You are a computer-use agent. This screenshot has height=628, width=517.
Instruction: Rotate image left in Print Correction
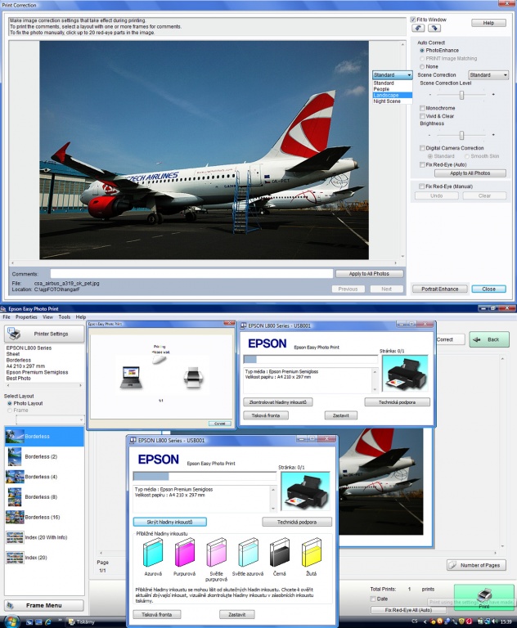[x=418, y=28]
